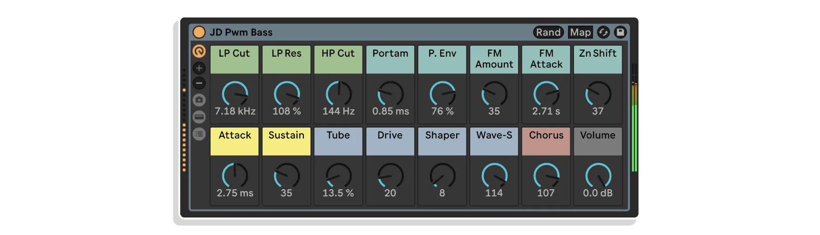Enable Map mode for macro mapping
The image size is (820, 235).
[580, 32]
